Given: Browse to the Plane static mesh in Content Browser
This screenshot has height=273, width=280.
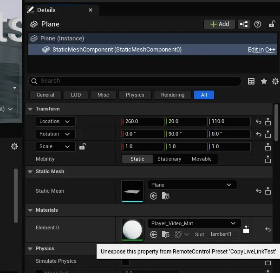Looking at the screenshot, I should point(165,196).
